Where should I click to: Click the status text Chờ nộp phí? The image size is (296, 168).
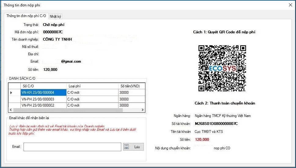point(54,25)
